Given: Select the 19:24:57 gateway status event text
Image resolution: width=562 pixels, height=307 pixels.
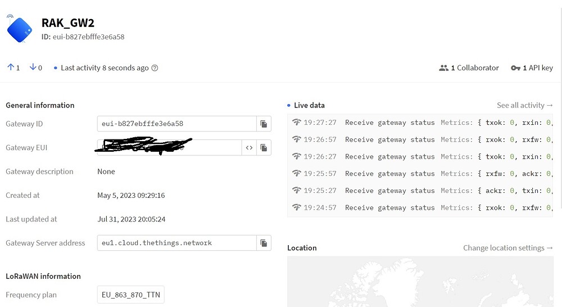Looking at the screenshot, I should pos(390,207).
